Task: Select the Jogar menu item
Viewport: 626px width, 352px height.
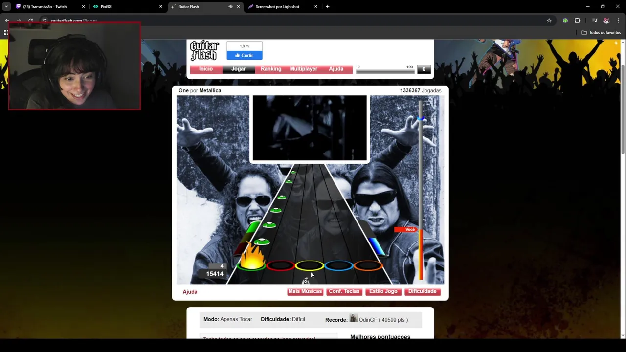Action: click(x=239, y=69)
